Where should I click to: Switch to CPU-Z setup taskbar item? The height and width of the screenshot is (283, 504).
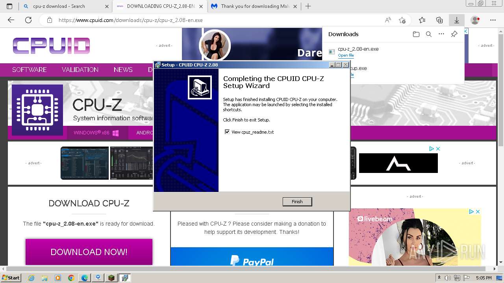pyautogui.click(x=125, y=278)
